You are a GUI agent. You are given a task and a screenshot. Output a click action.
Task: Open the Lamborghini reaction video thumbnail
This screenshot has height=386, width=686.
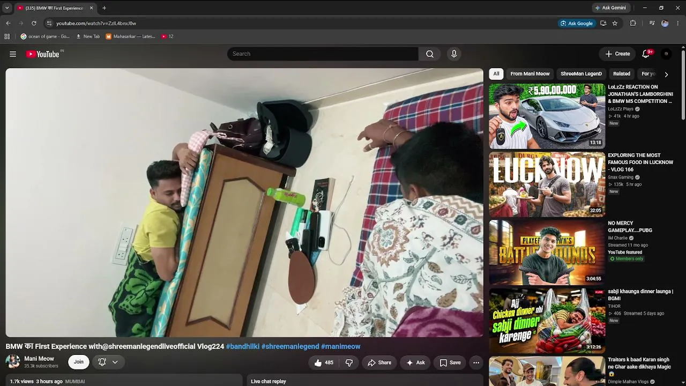click(547, 116)
